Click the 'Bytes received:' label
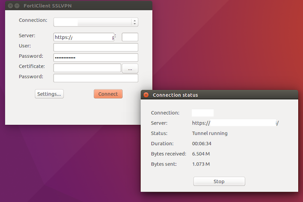This screenshot has height=202, width=303. (169, 154)
